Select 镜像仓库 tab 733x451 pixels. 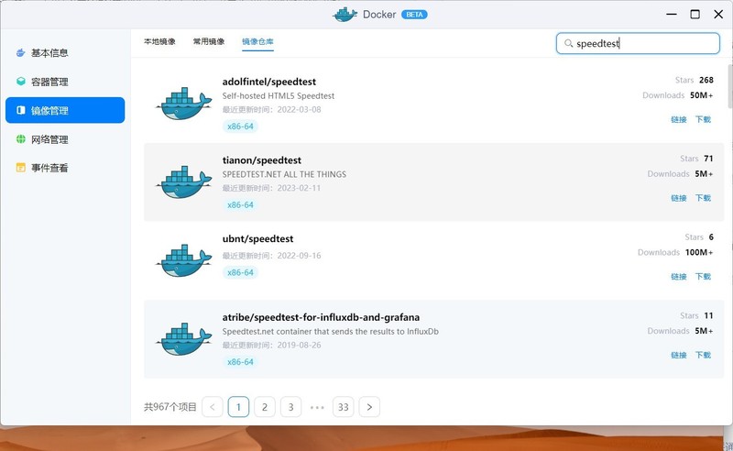(257, 41)
